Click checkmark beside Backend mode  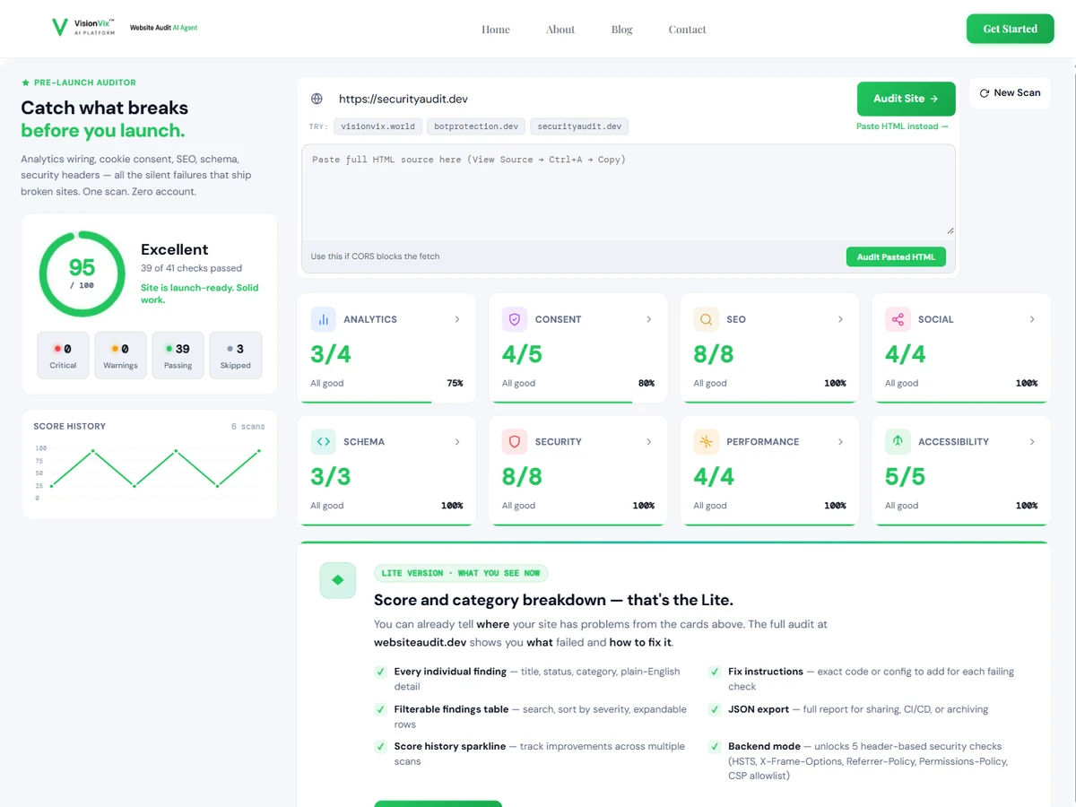pyautogui.click(x=715, y=746)
